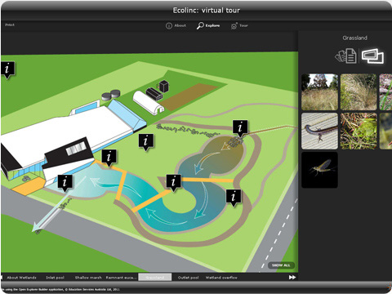
Task: Select the highlighted Grassland tab
Action: coord(155,278)
